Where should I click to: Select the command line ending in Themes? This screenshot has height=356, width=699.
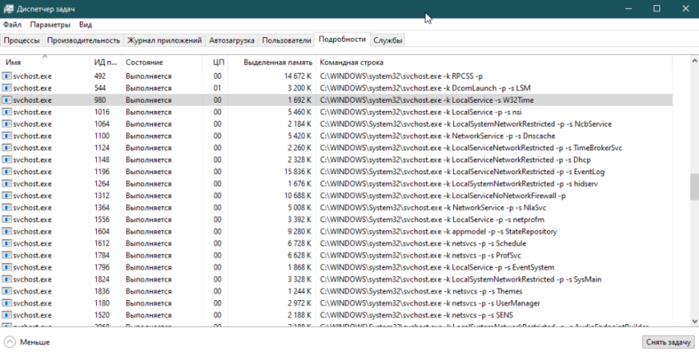pyautogui.click(x=421, y=291)
